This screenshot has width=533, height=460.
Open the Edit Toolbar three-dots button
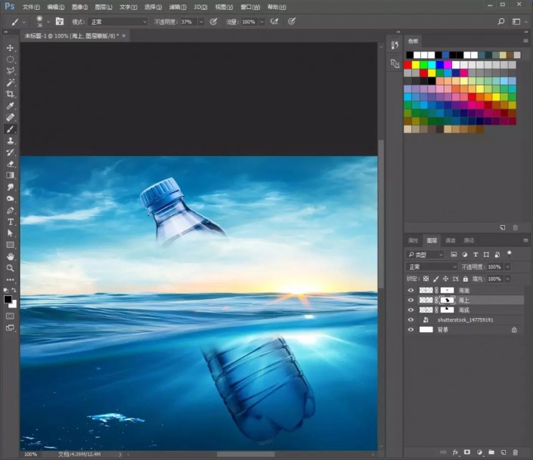(10, 280)
